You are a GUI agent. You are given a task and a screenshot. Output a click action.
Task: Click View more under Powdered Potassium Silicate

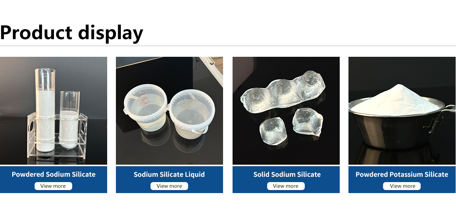click(402, 186)
